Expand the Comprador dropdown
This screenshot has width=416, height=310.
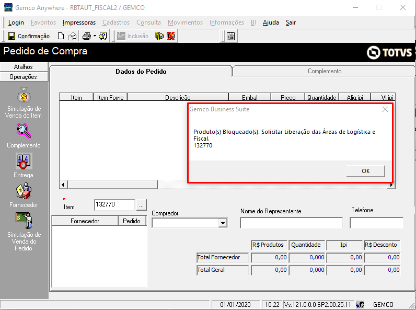tap(223, 223)
